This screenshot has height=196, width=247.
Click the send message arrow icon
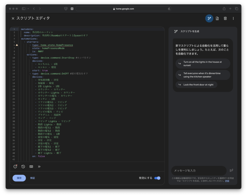coord(231,170)
